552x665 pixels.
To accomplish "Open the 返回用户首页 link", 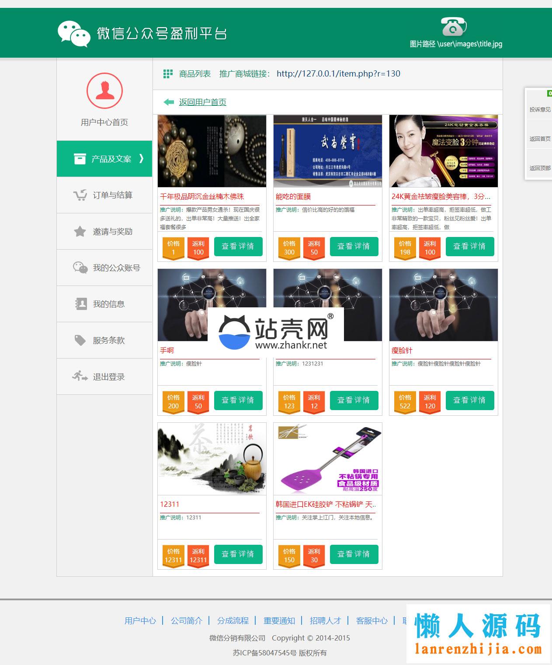I will pyautogui.click(x=202, y=102).
